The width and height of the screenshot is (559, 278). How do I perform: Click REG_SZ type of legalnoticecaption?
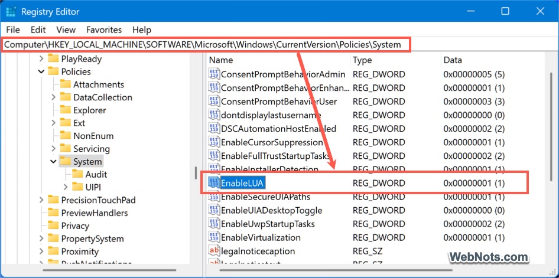pyautogui.click(x=368, y=251)
